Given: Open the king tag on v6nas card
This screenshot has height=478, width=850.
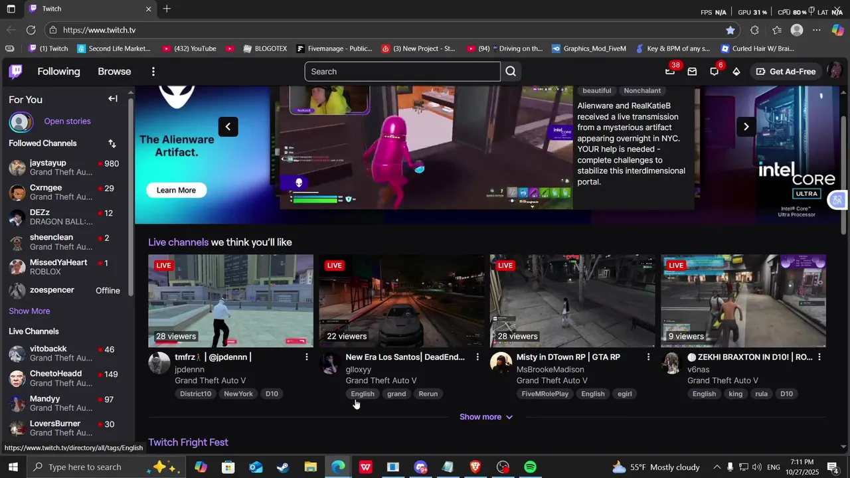Looking at the screenshot, I should coord(735,394).
